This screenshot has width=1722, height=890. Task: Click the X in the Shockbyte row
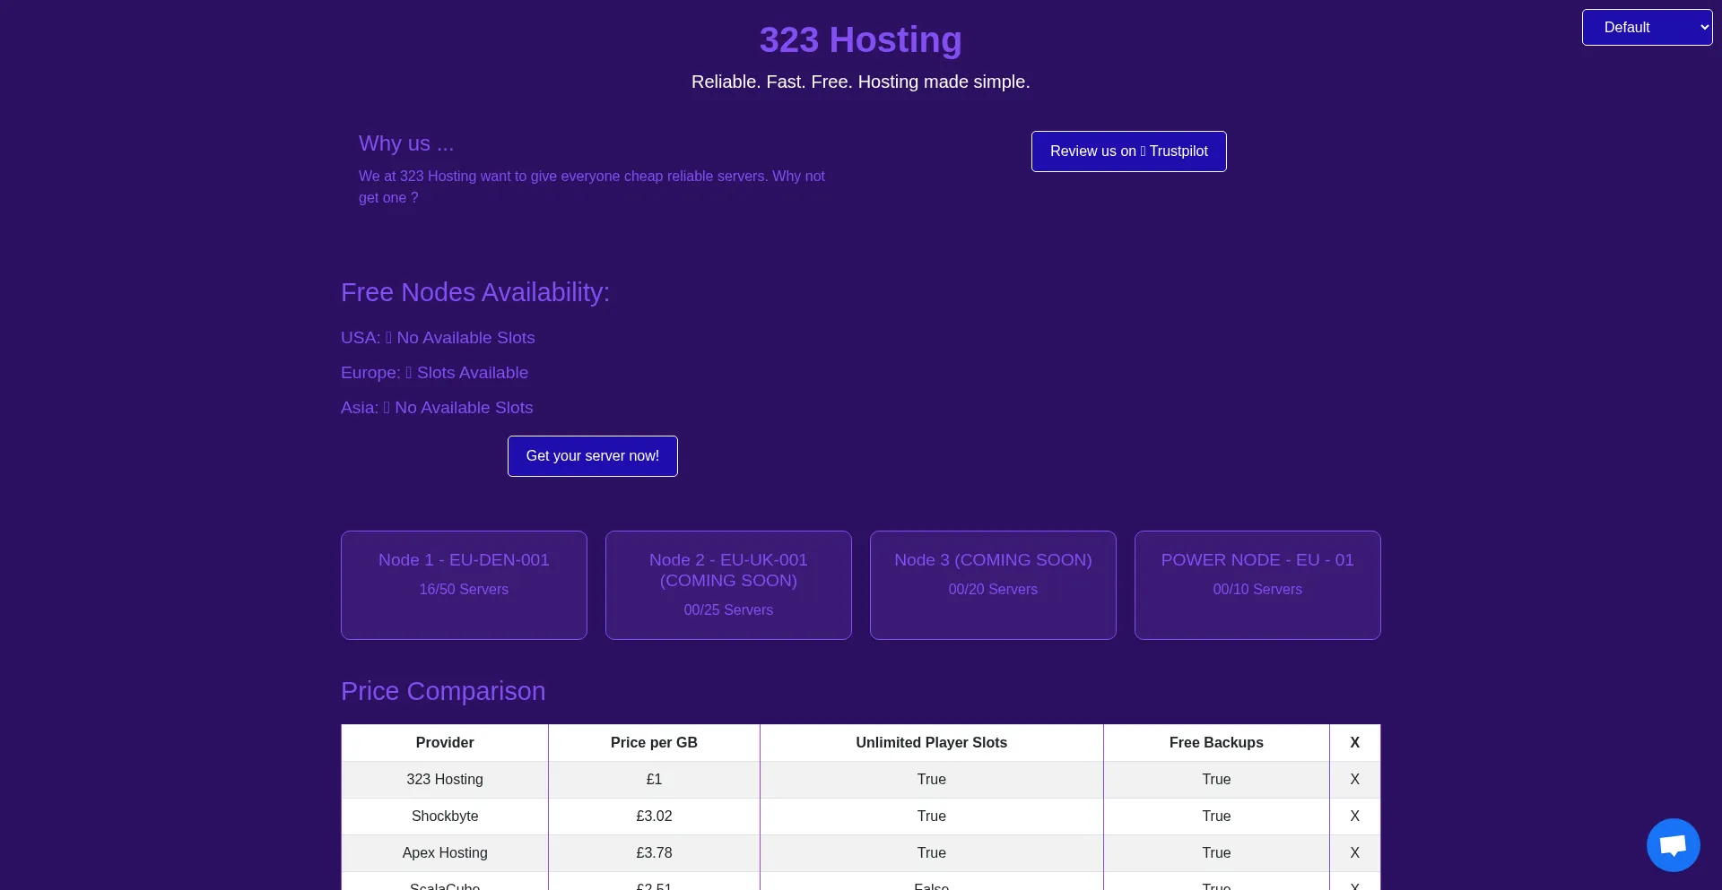click(1354, 816)
